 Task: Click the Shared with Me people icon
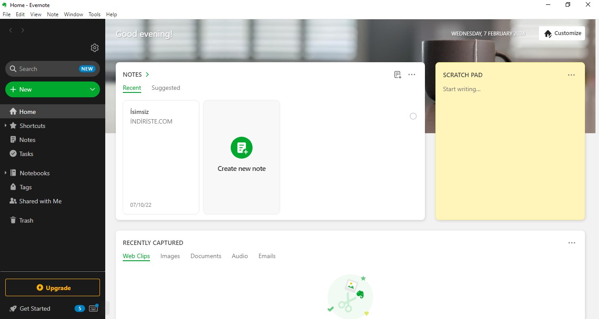pyautogui.click(x=13, y=201)
